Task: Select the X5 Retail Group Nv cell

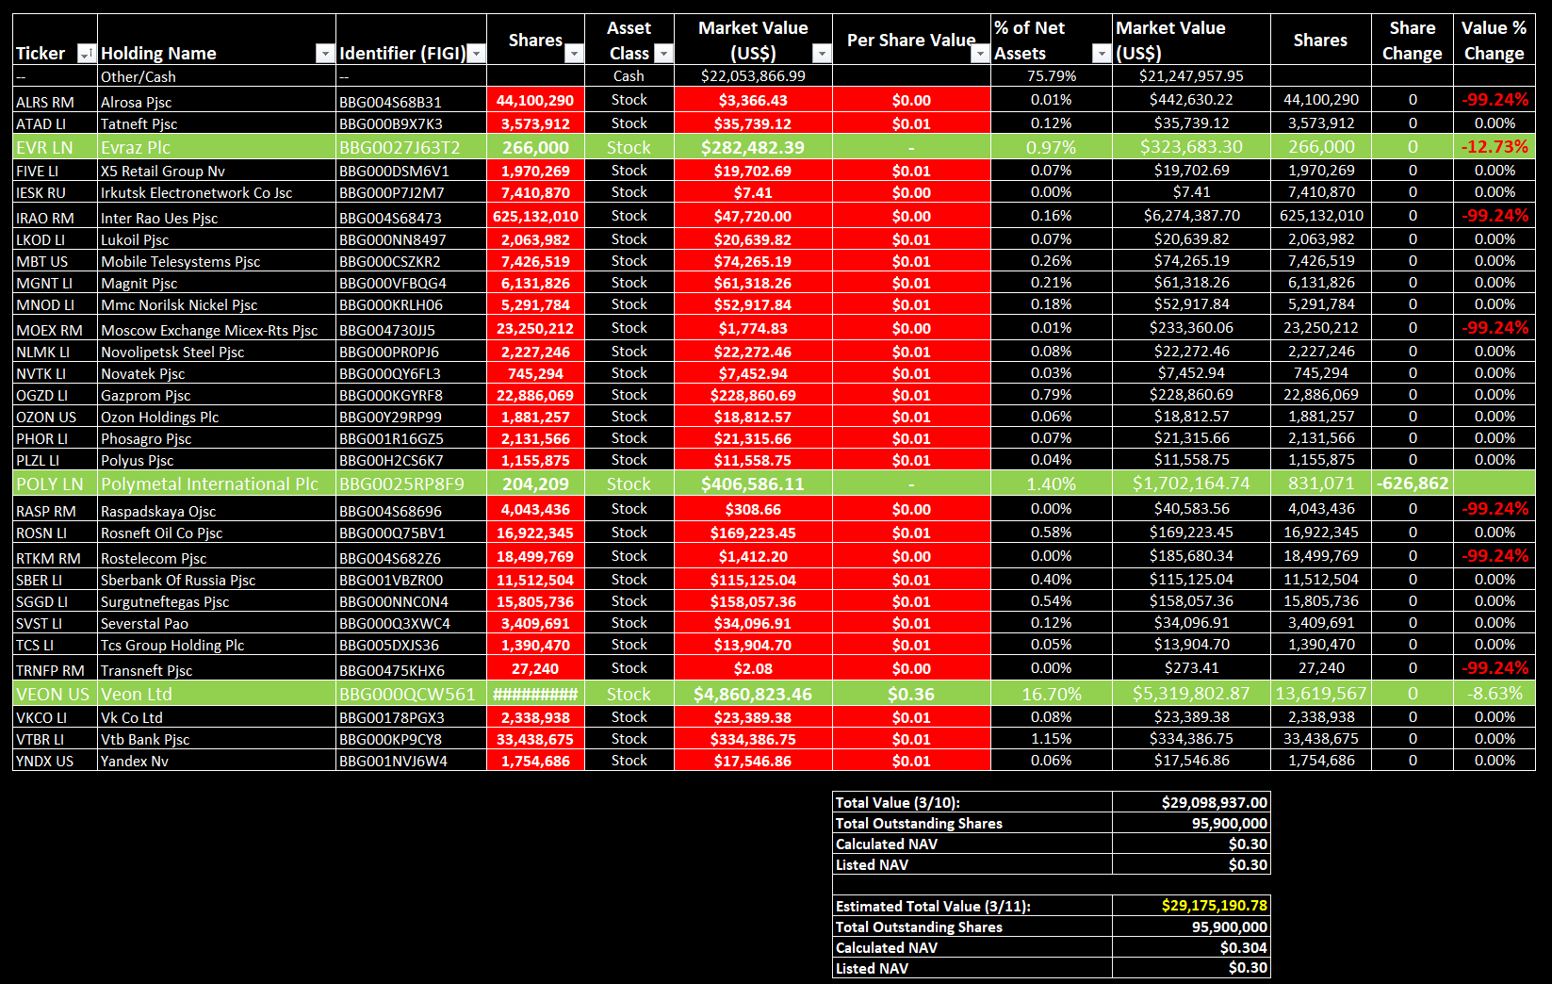Action: pyautogui.click(x=217, y=171)
